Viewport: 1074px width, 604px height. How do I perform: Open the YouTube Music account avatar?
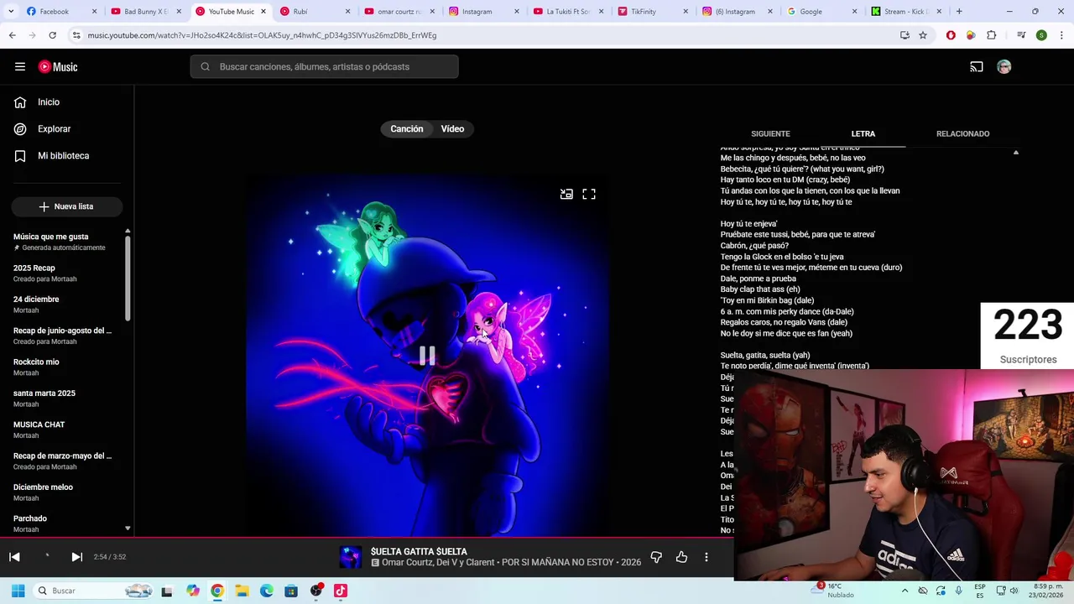1004,67
